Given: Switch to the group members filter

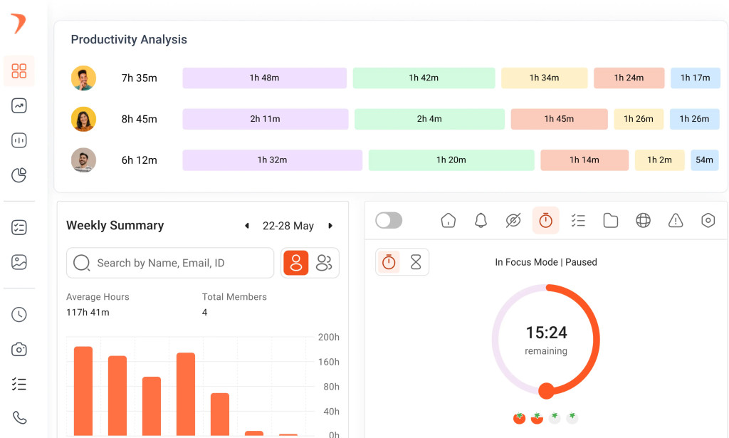Looking at the screenshot, I should point(325,262).
